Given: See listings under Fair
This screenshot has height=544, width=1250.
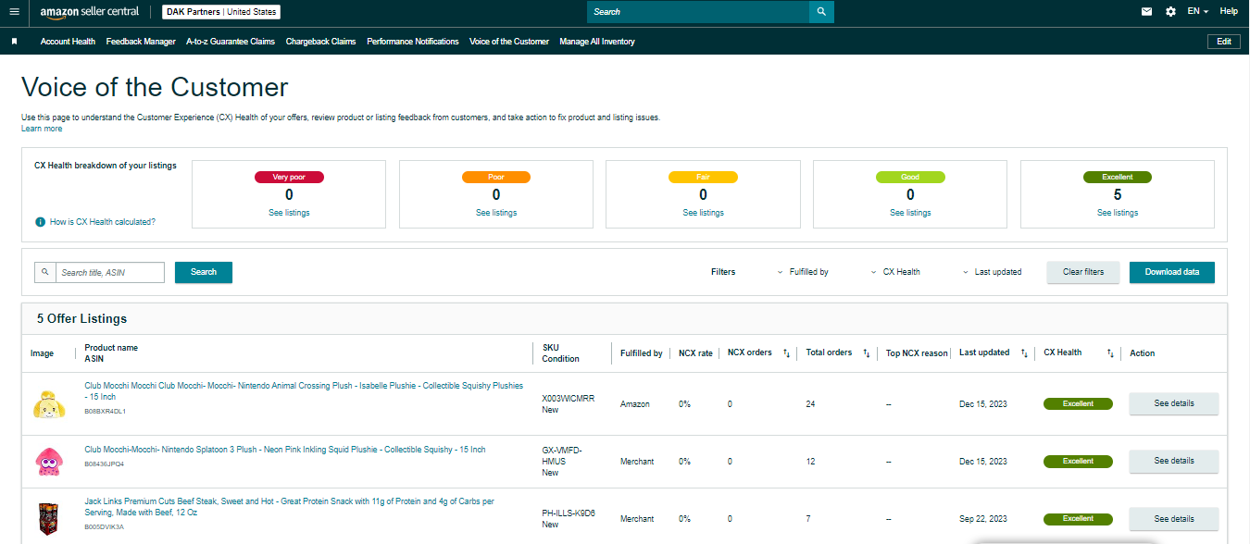Looking at the screenshot, I should coord(704,213).
